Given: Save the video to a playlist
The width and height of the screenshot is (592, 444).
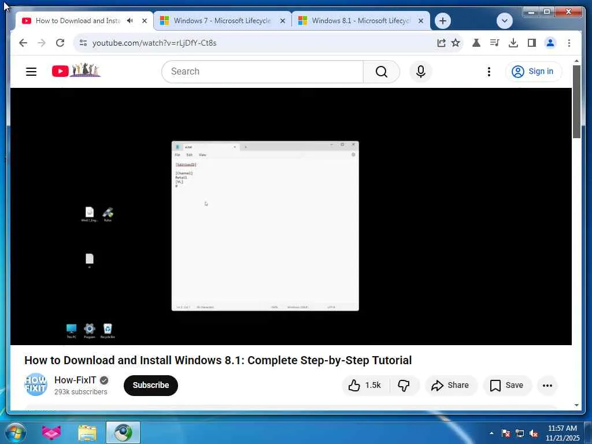Looking at the screenshot, I should tap(506, 385).
